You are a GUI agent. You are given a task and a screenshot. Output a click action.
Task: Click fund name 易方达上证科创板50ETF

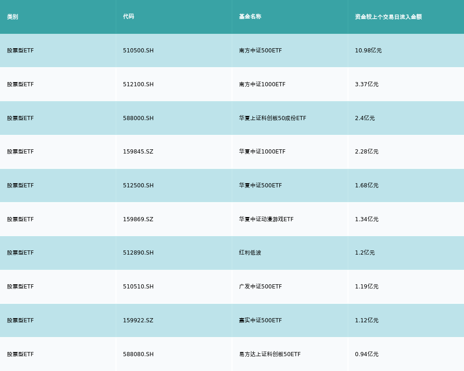coord(270,354)
